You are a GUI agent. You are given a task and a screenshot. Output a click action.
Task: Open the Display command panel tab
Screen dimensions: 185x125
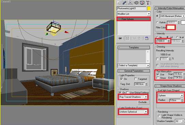pyautogui.click(x=142, y=3)
